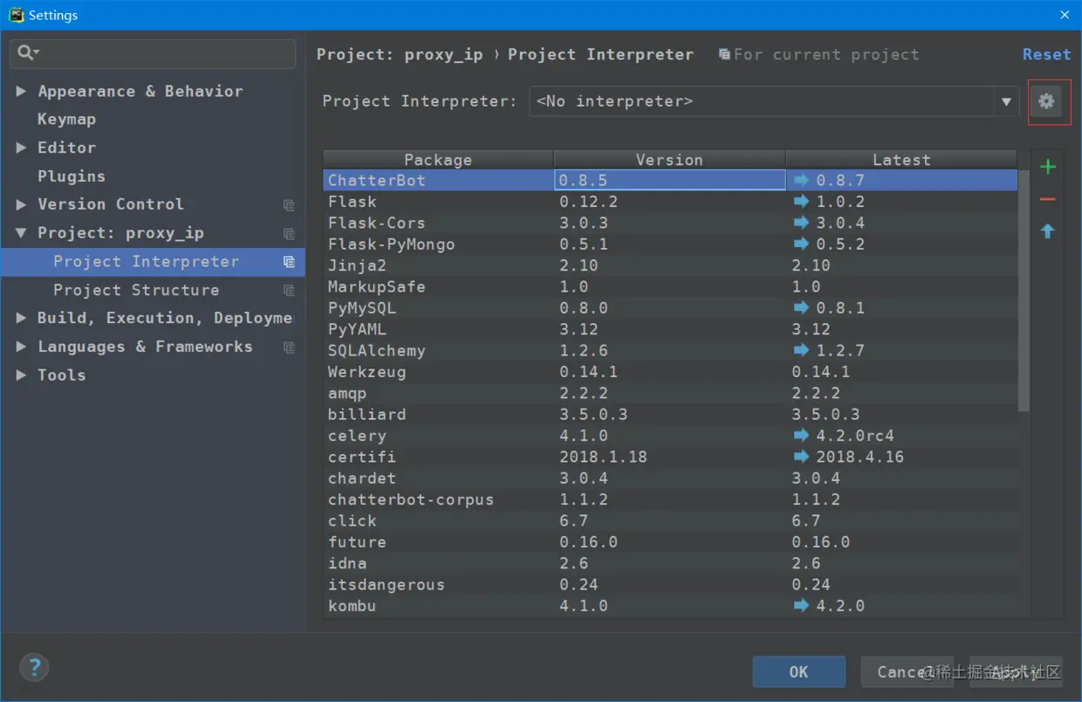Click the Version column header
This screenshot has width=1082, height=702.
tap(669, 160)
